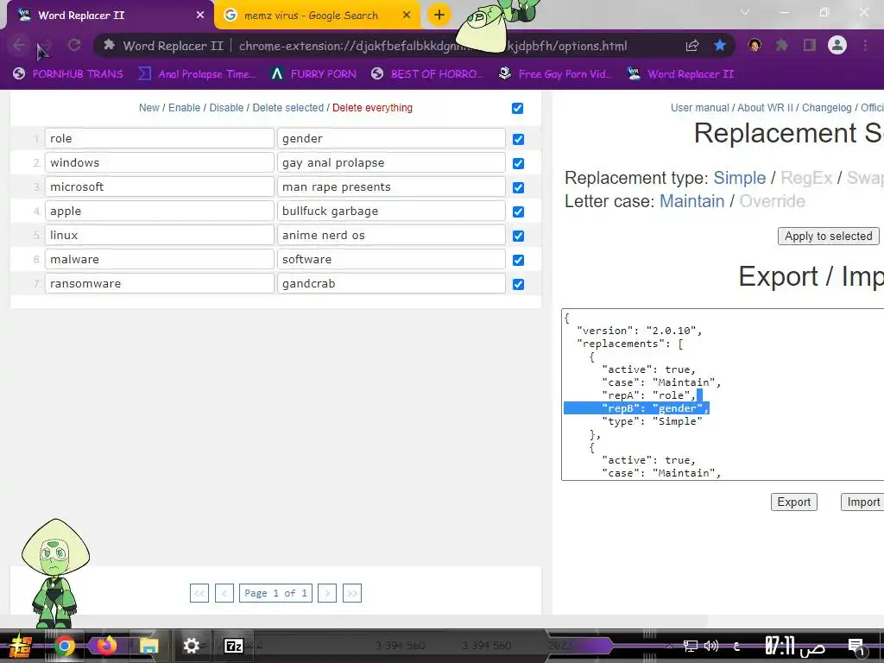884x663 pixels.
Task: Open the notification center icon
Action: point(857,647)
